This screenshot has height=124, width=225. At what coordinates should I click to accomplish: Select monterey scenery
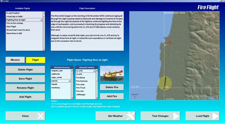(x=61, y=88)
